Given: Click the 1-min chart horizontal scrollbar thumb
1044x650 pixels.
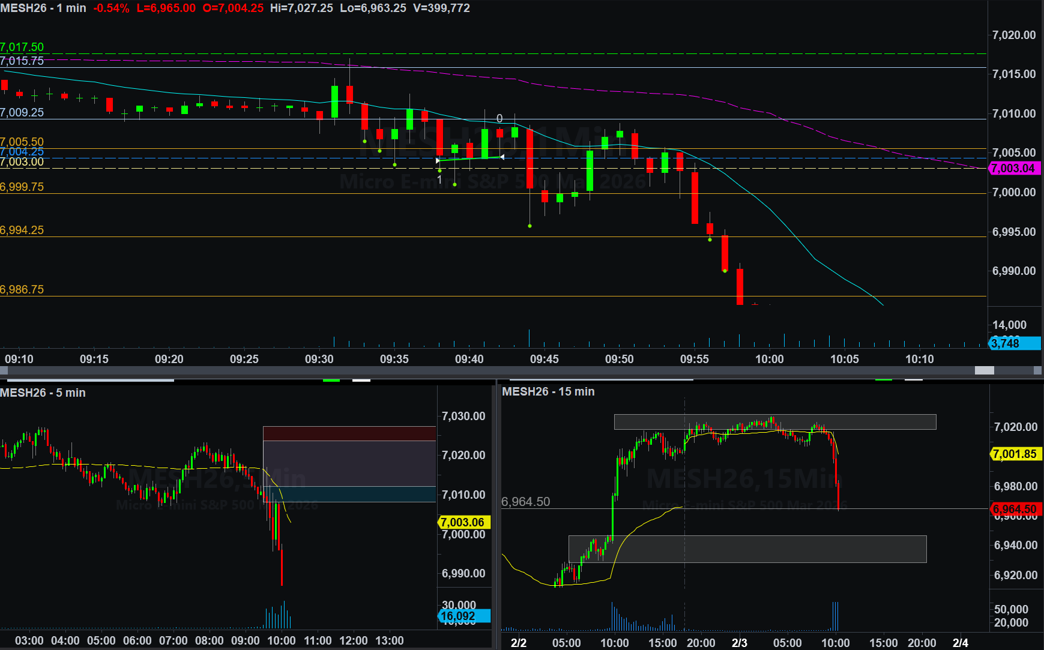Looking at the screenshot, I should (x=984, y=370).
